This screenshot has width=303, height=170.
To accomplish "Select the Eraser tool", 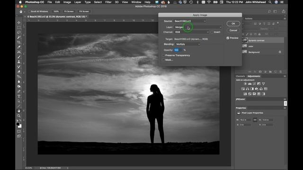I will tap(19, 72).
